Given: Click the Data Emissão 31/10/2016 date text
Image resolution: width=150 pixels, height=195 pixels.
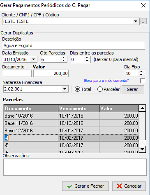Looking at the screenshot, I should click(15, 59).
